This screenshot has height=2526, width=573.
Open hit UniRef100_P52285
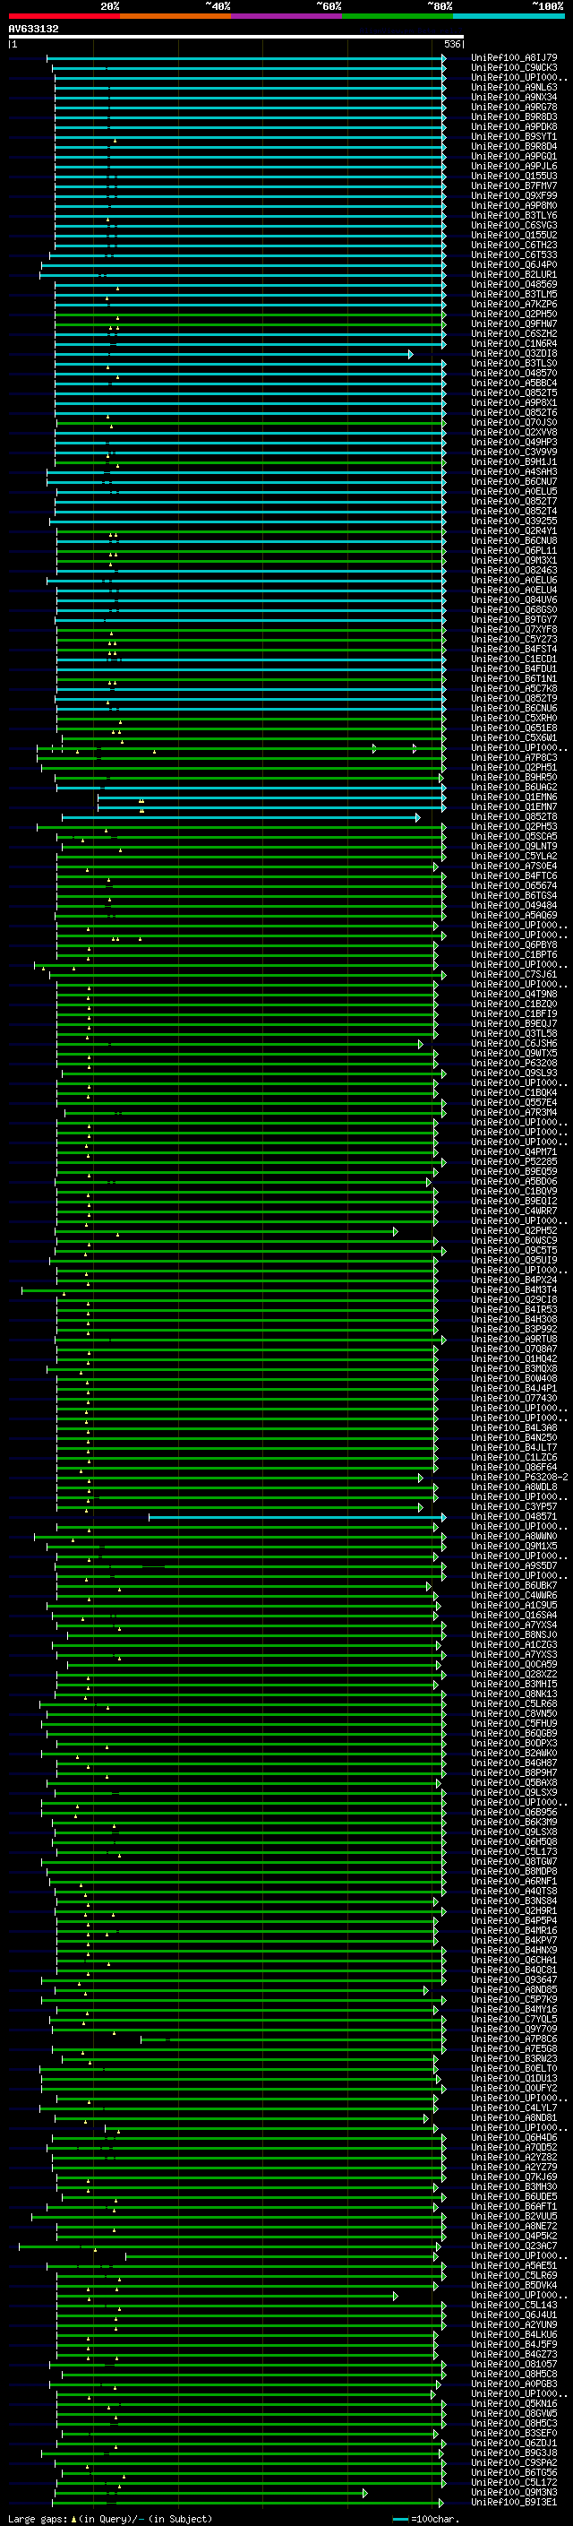(x=513, y=1162)
